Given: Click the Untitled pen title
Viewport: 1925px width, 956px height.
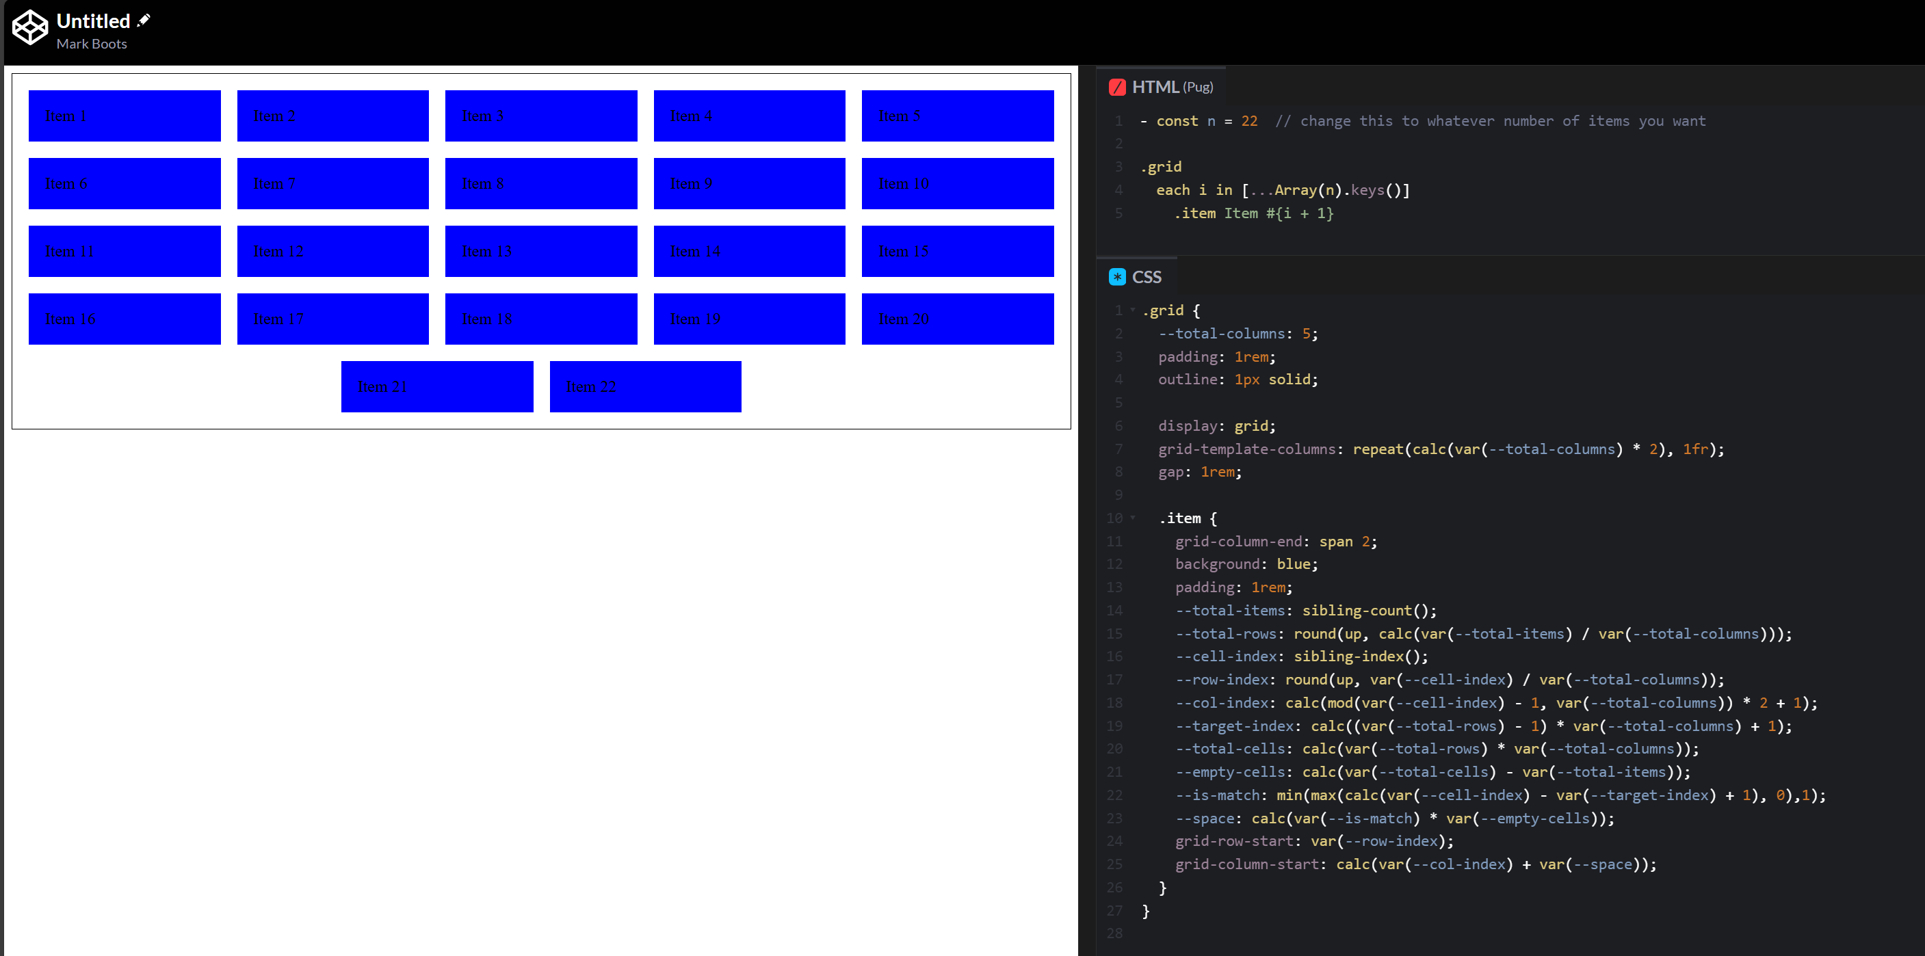Looking at the screenshot, I should (x=94, y=21).
